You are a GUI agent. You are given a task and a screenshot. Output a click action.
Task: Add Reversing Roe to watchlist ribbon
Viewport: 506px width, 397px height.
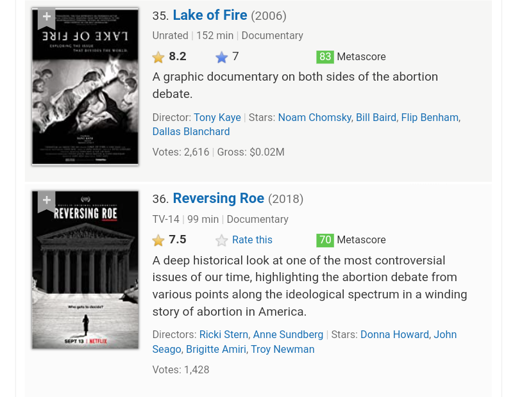click(x=46, y=201)
